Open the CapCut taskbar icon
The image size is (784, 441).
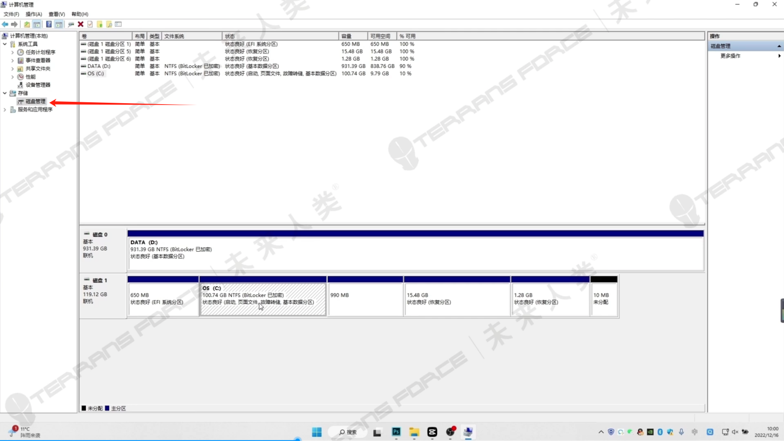coord(432,432)
